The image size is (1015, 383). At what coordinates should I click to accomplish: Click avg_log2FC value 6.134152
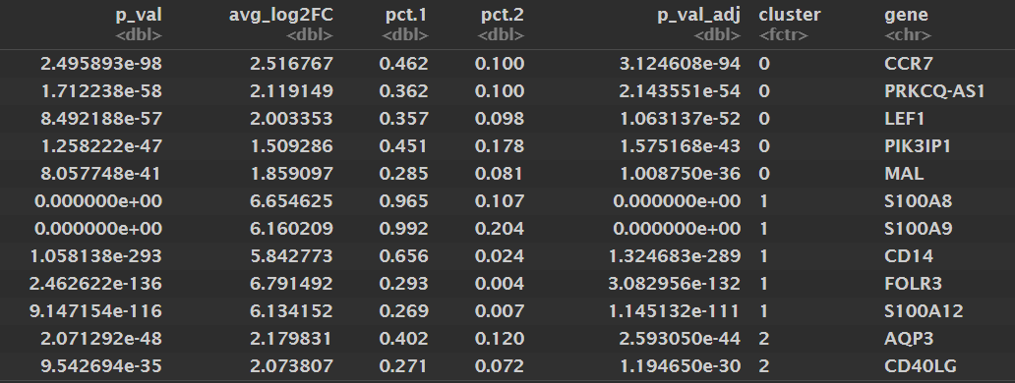[291, 311]
